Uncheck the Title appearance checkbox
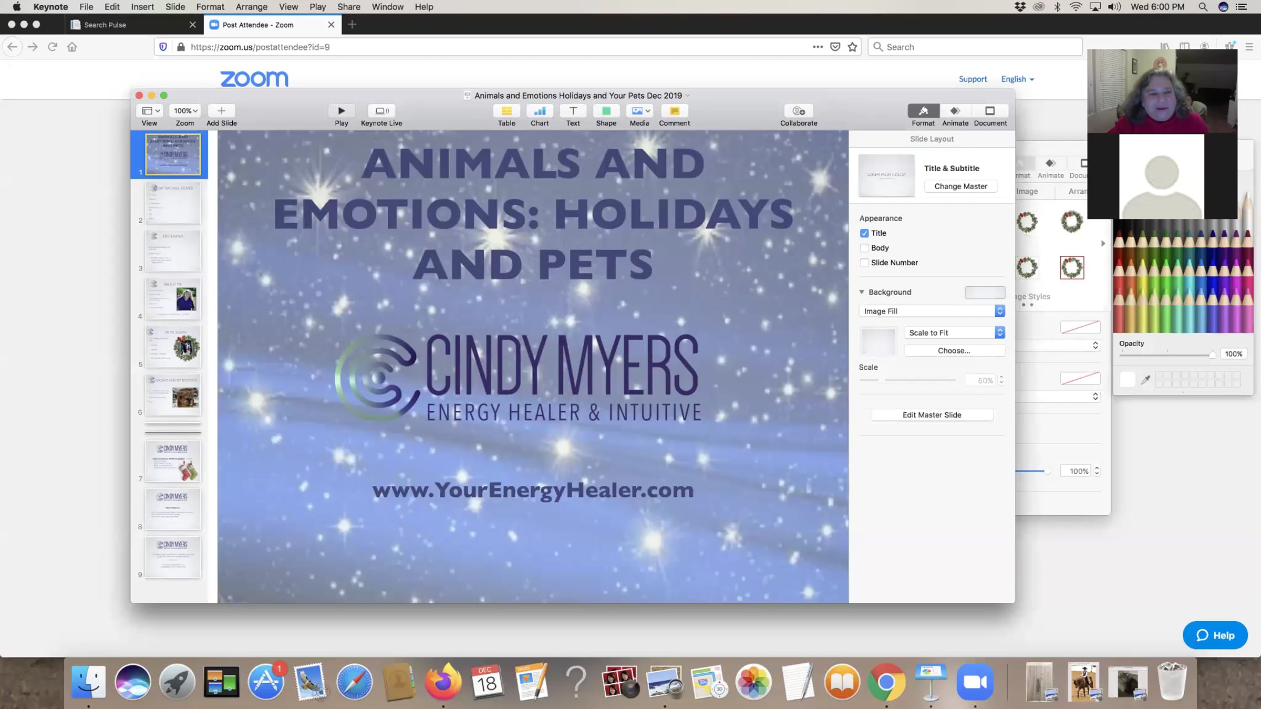1261x709 pixels. coord(864,233)
